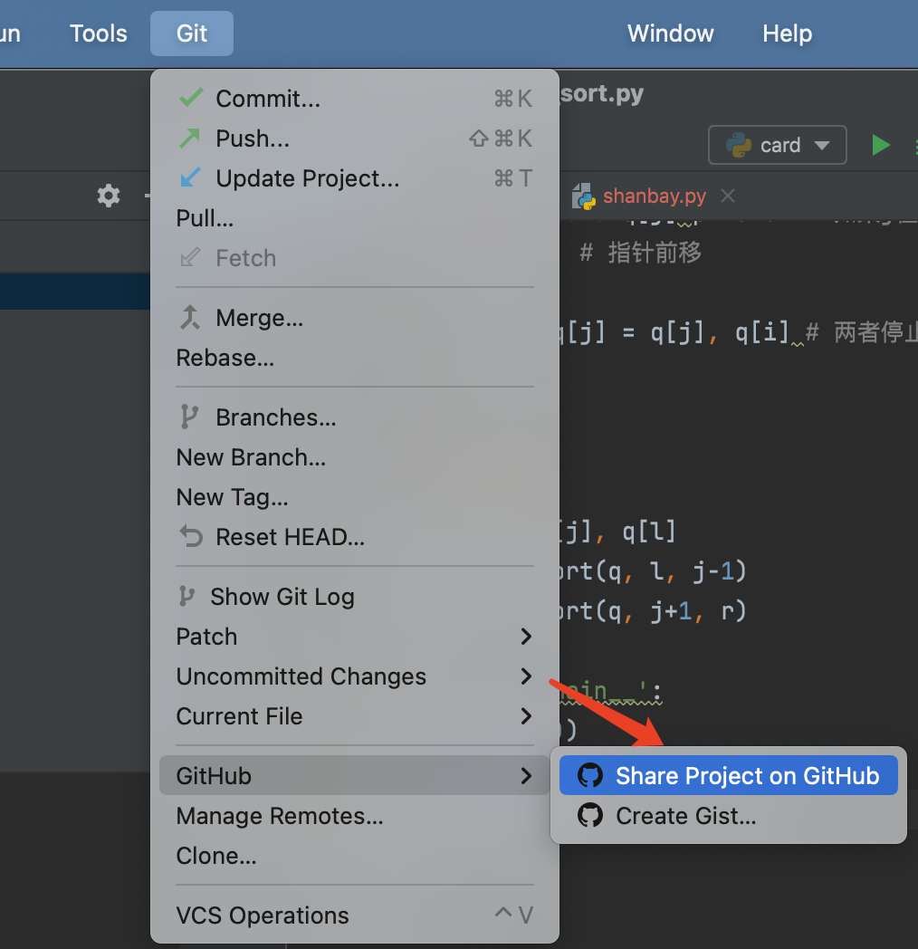Click Merge… in the Git menu

pyautogui.click(x=259, y=318)
